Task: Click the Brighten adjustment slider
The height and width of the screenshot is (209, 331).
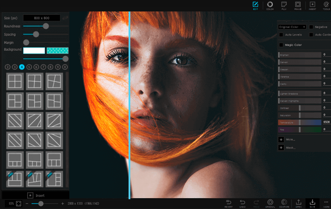Action: [x=300, y=55]
